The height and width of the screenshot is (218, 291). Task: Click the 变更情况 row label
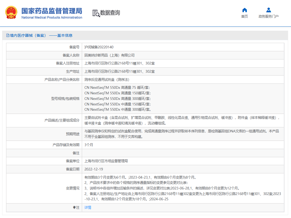coord(73,188)
